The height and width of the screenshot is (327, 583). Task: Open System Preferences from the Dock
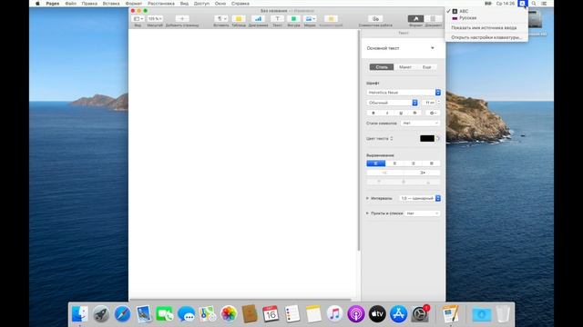tap(420, 314)
